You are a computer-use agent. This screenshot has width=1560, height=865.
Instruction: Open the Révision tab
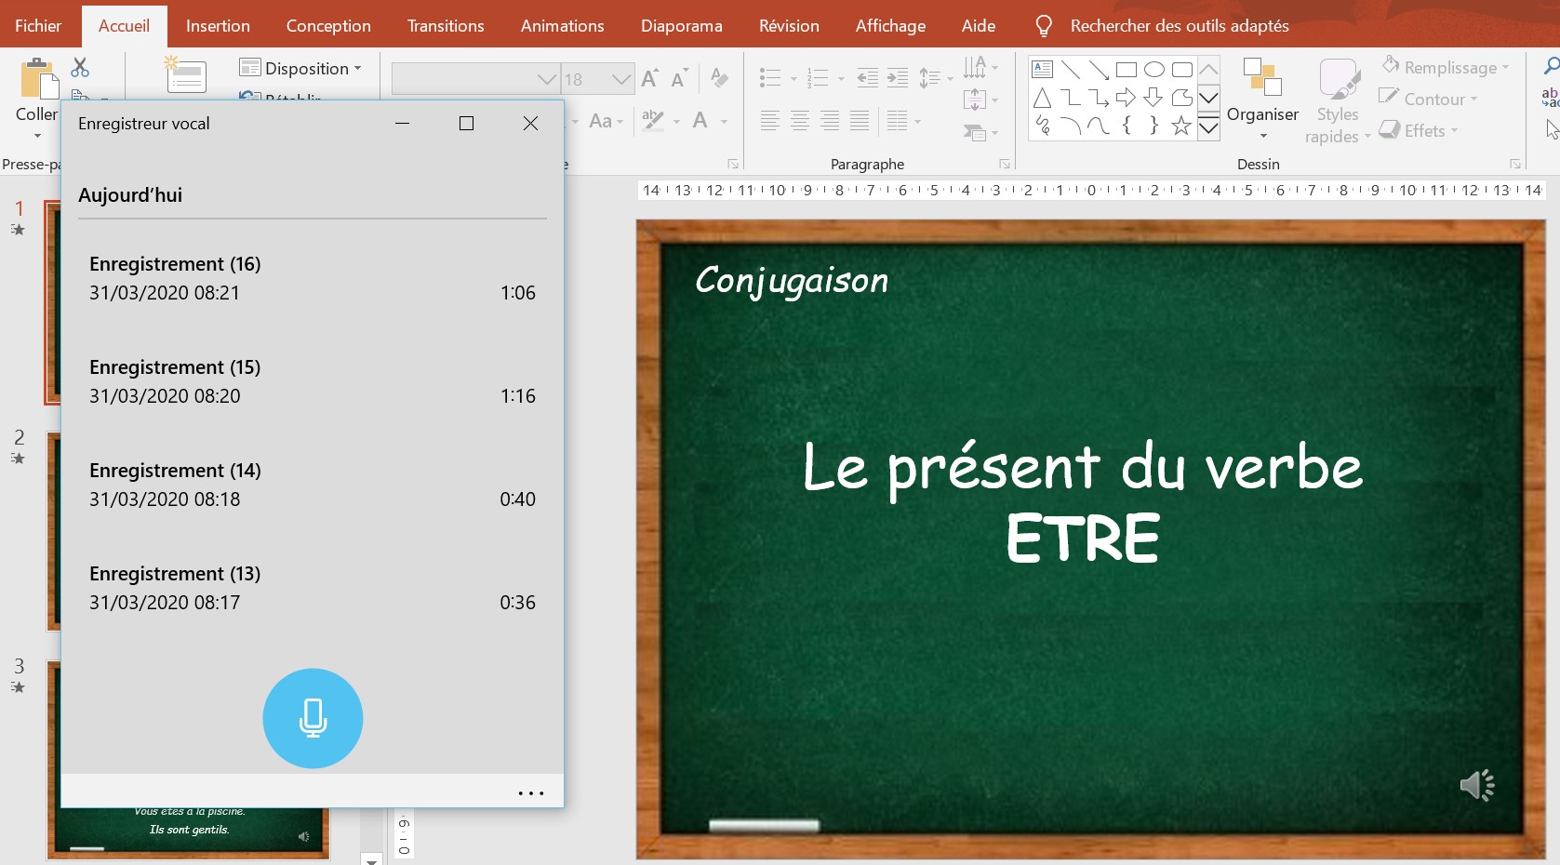tap(789, 26)
